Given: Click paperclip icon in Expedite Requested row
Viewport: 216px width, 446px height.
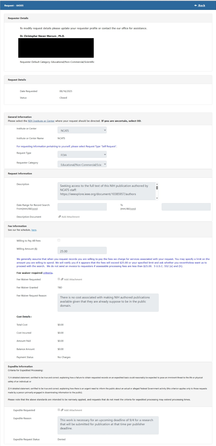Looking at the screenshot, I should coord(62,410).
